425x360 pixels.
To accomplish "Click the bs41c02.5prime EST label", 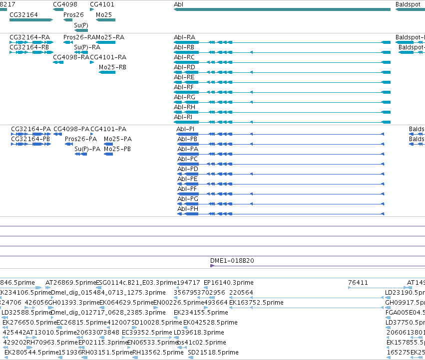I will (x=202, y=343).
